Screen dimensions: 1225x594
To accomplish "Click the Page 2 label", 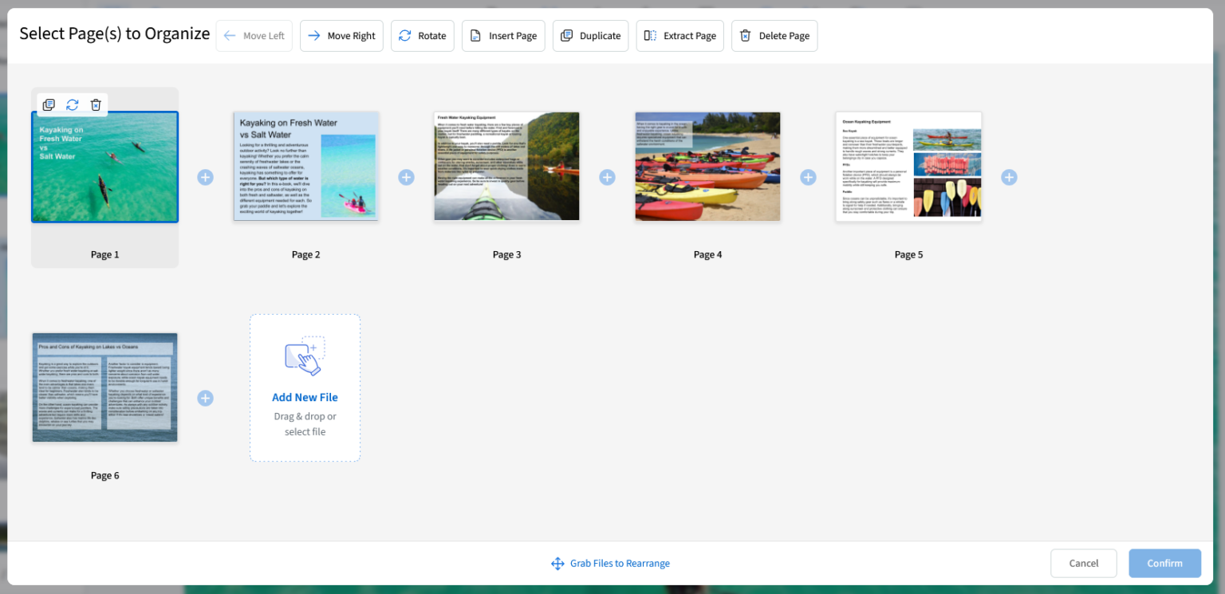I will coord(306,255).
